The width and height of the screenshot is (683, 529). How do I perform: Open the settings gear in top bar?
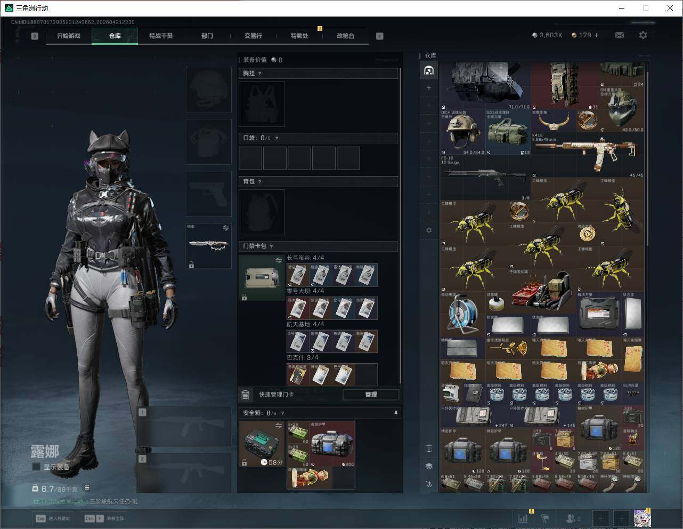pyautogui.click(x=643, y=35)
